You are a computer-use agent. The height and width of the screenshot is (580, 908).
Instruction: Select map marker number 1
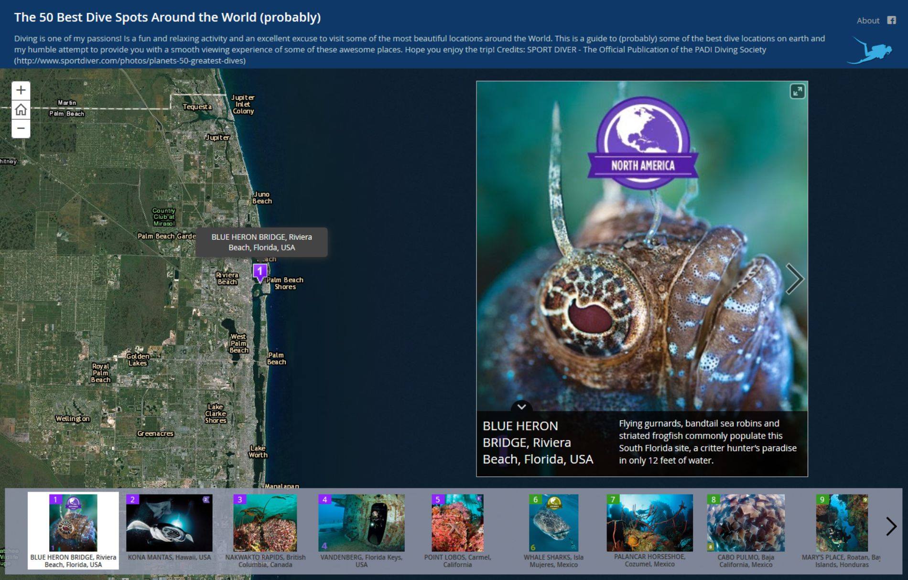click(260, 272)
